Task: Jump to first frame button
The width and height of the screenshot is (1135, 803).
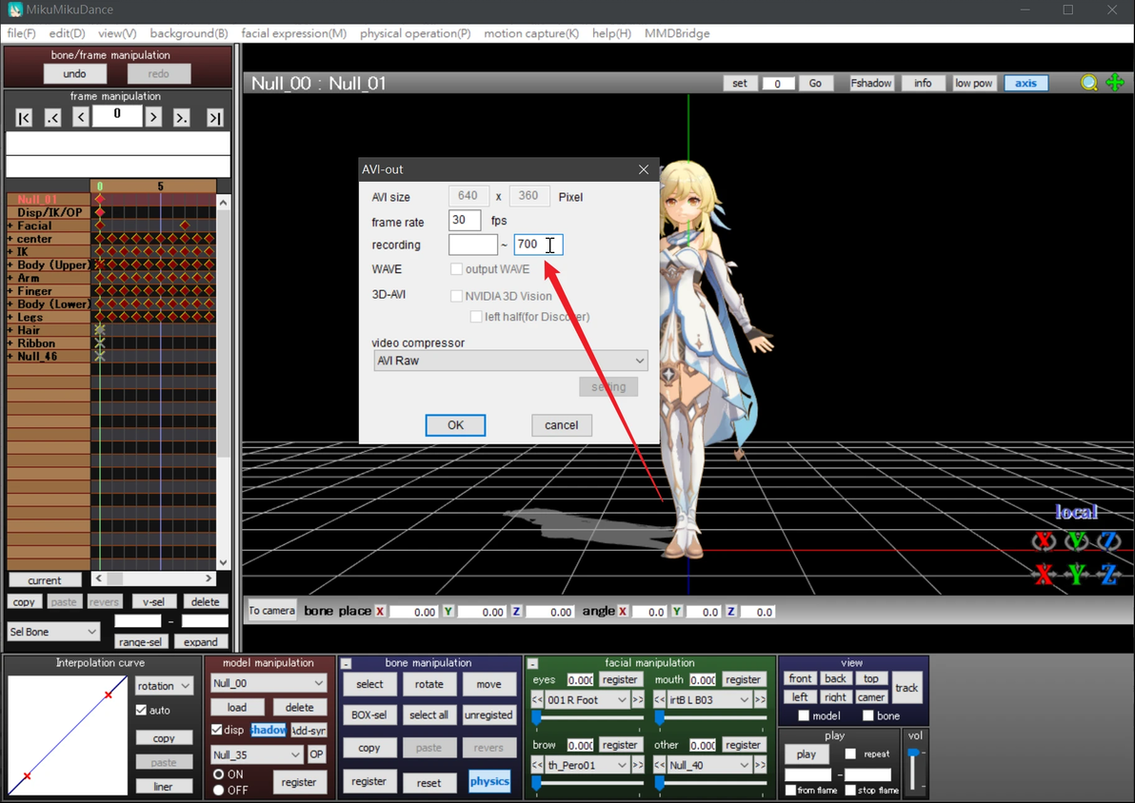Action: pos(24,117)
